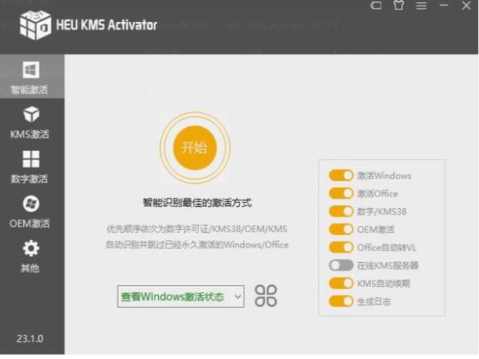
Task: Toggle the 激活Office switch
Action: click(x=341, y=193)
